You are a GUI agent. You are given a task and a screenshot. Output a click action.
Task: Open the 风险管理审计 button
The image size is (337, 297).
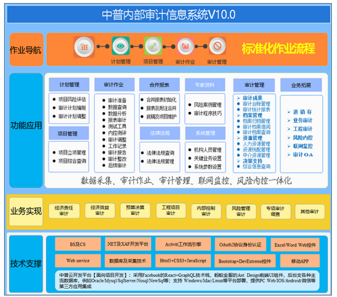(241, 211)
